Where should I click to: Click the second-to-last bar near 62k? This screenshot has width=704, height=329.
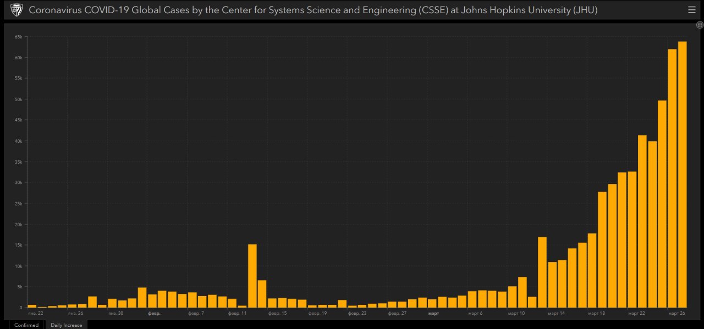coord(672,179)
